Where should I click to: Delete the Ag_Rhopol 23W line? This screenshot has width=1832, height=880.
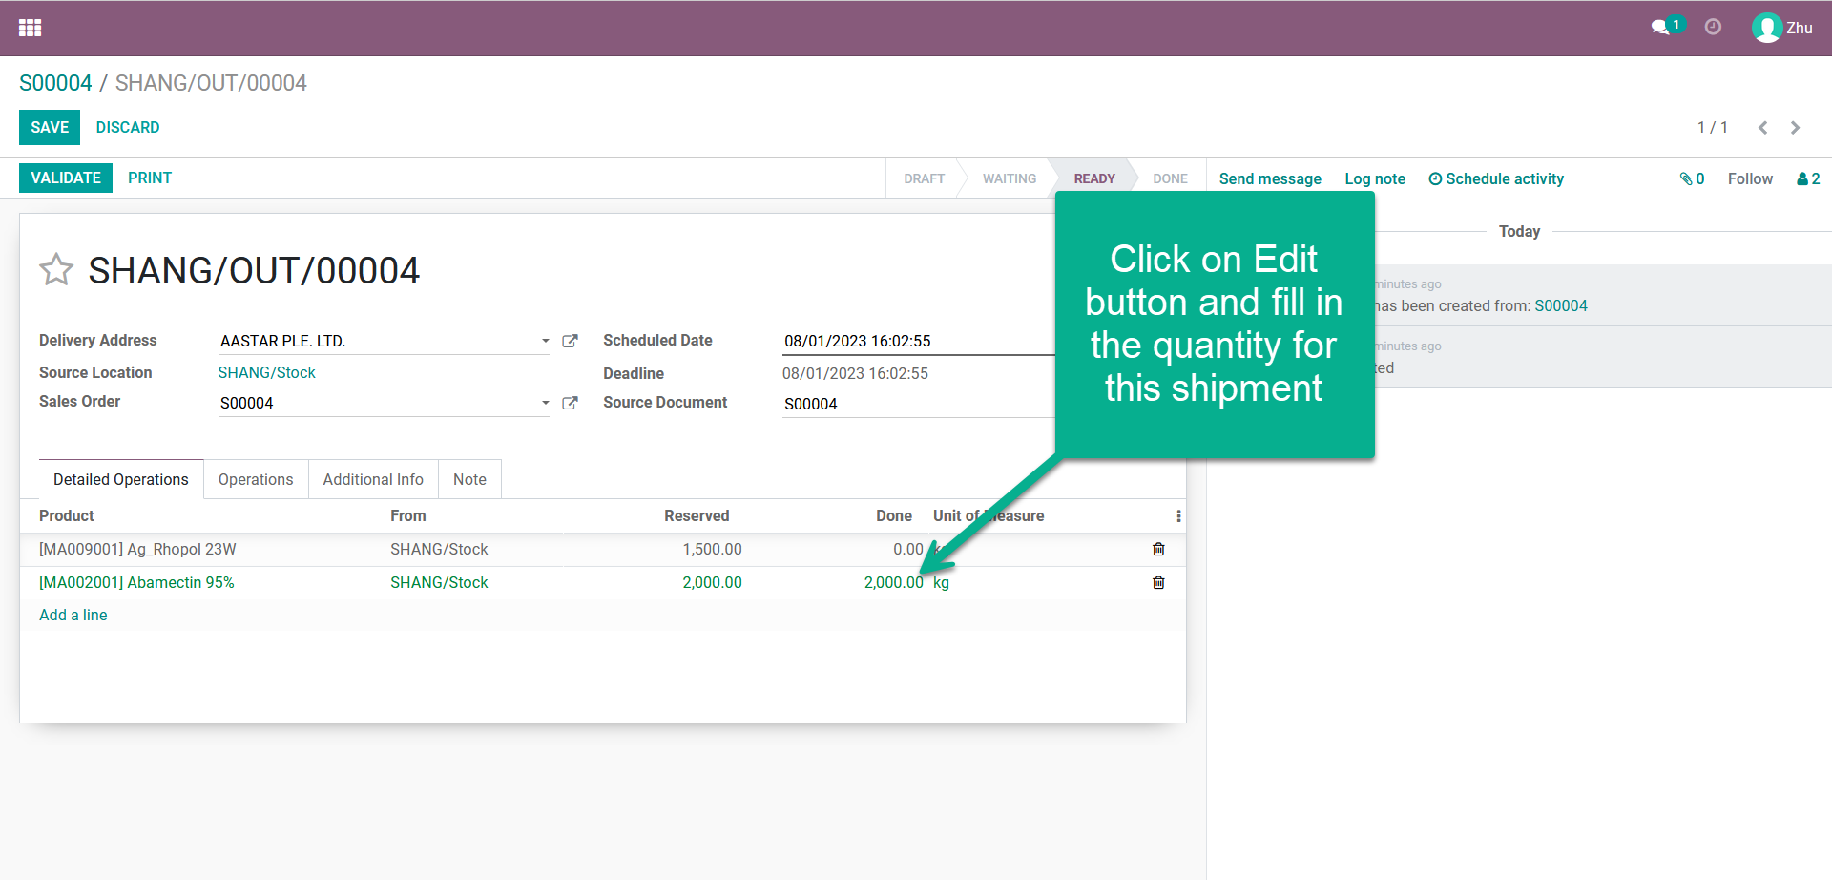point(1158,549)
